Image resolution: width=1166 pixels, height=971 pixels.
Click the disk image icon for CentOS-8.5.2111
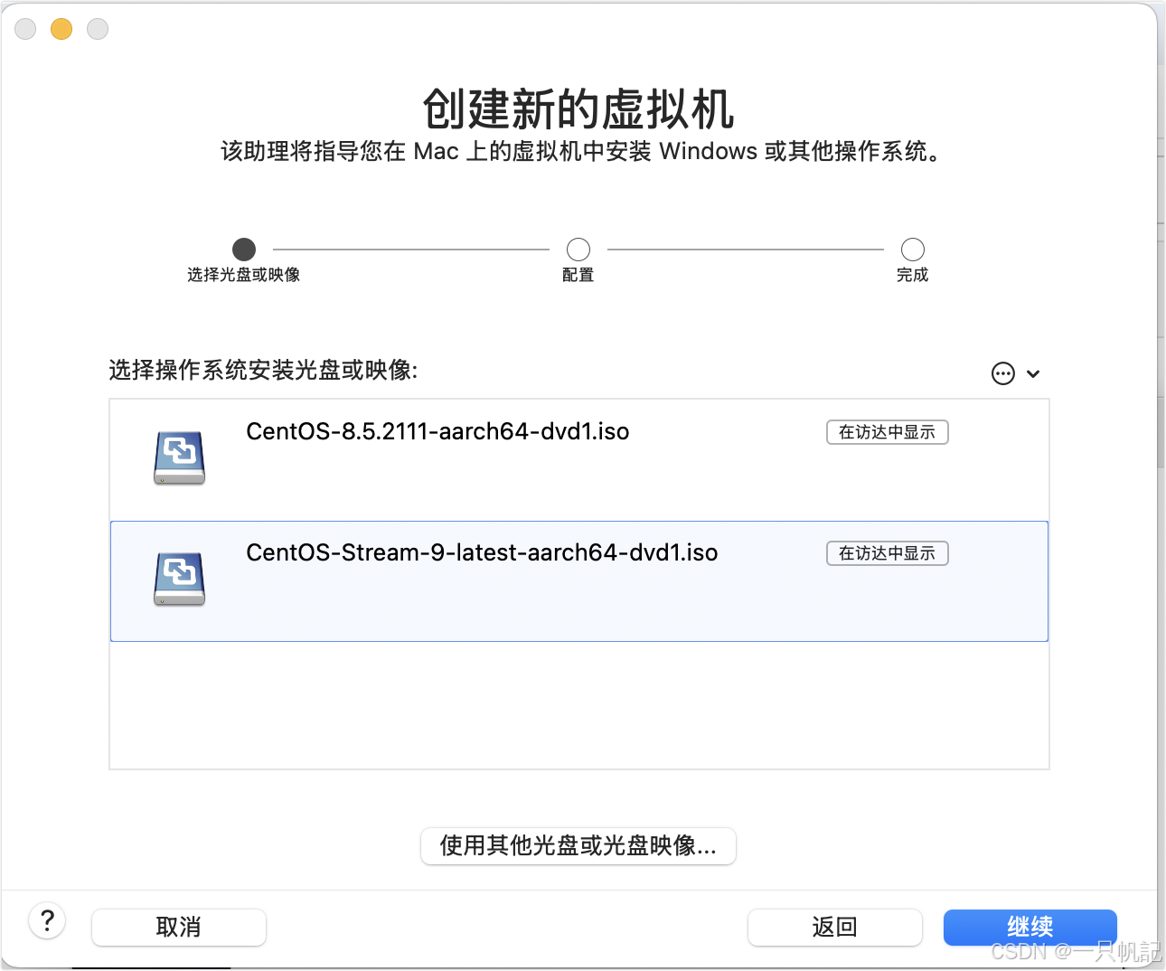(179, 457)
